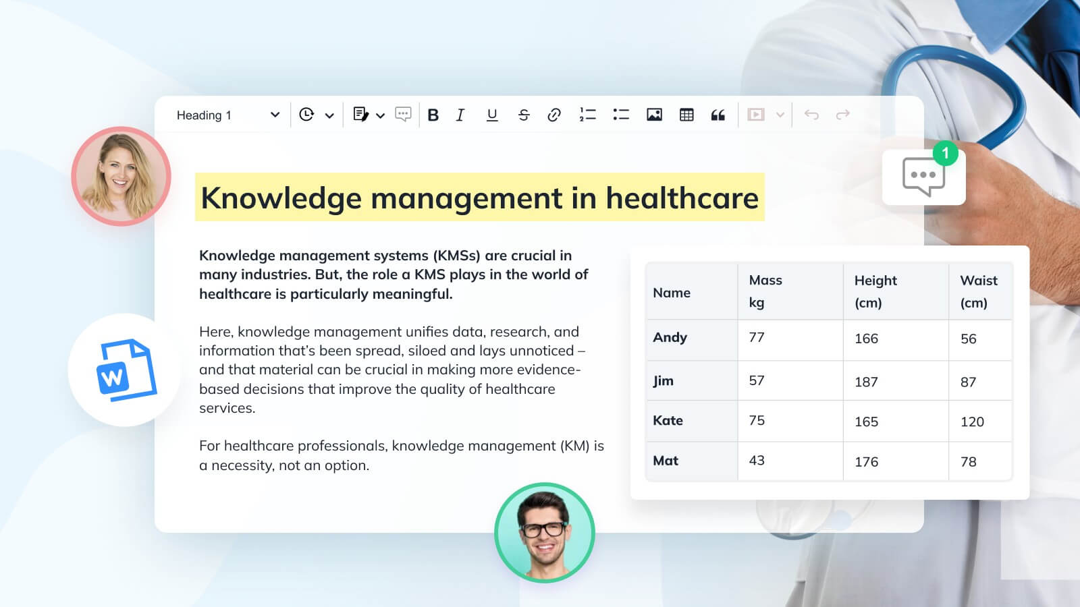Image resolution: width=1080 pixels, height=607 pixels.
Task: Click the avatar of man with glasses
Action: (545, 533)
